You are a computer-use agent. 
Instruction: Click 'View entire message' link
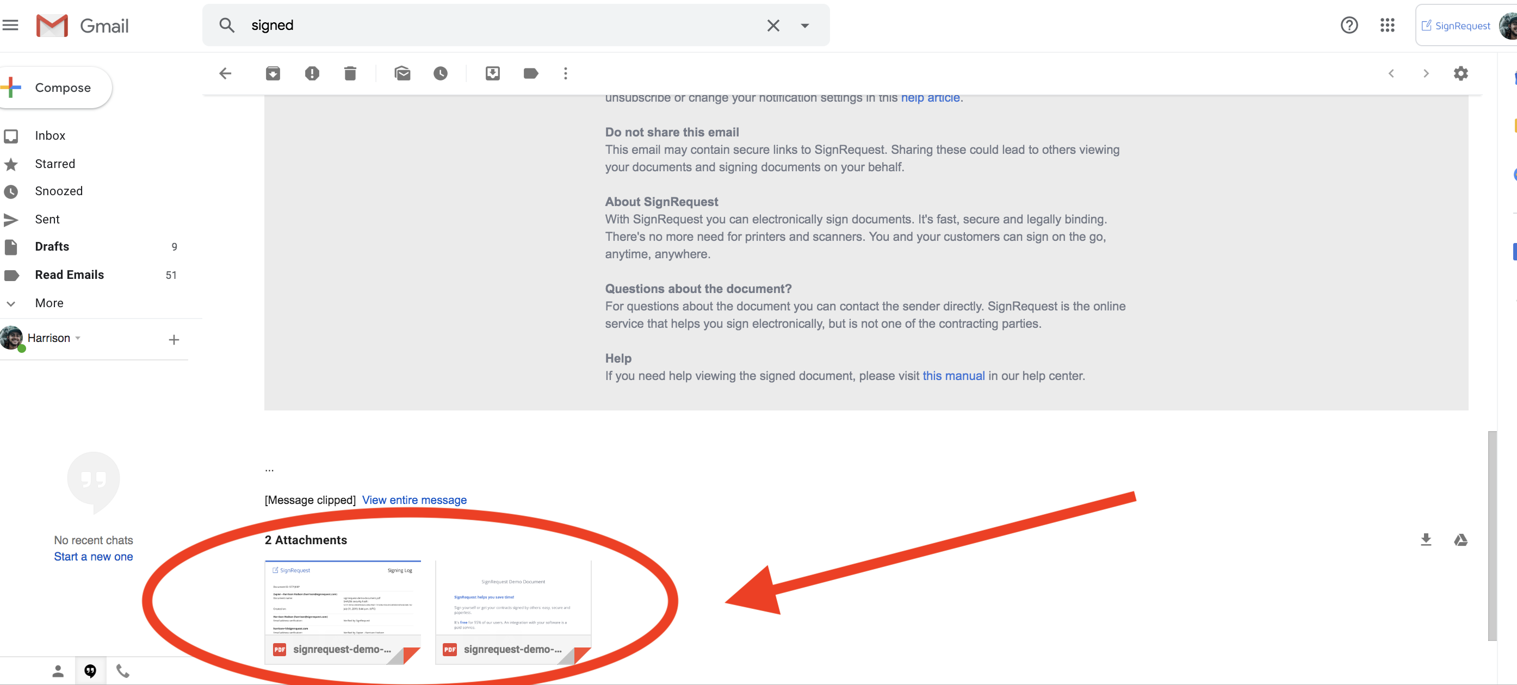click(x=414, y=500)
